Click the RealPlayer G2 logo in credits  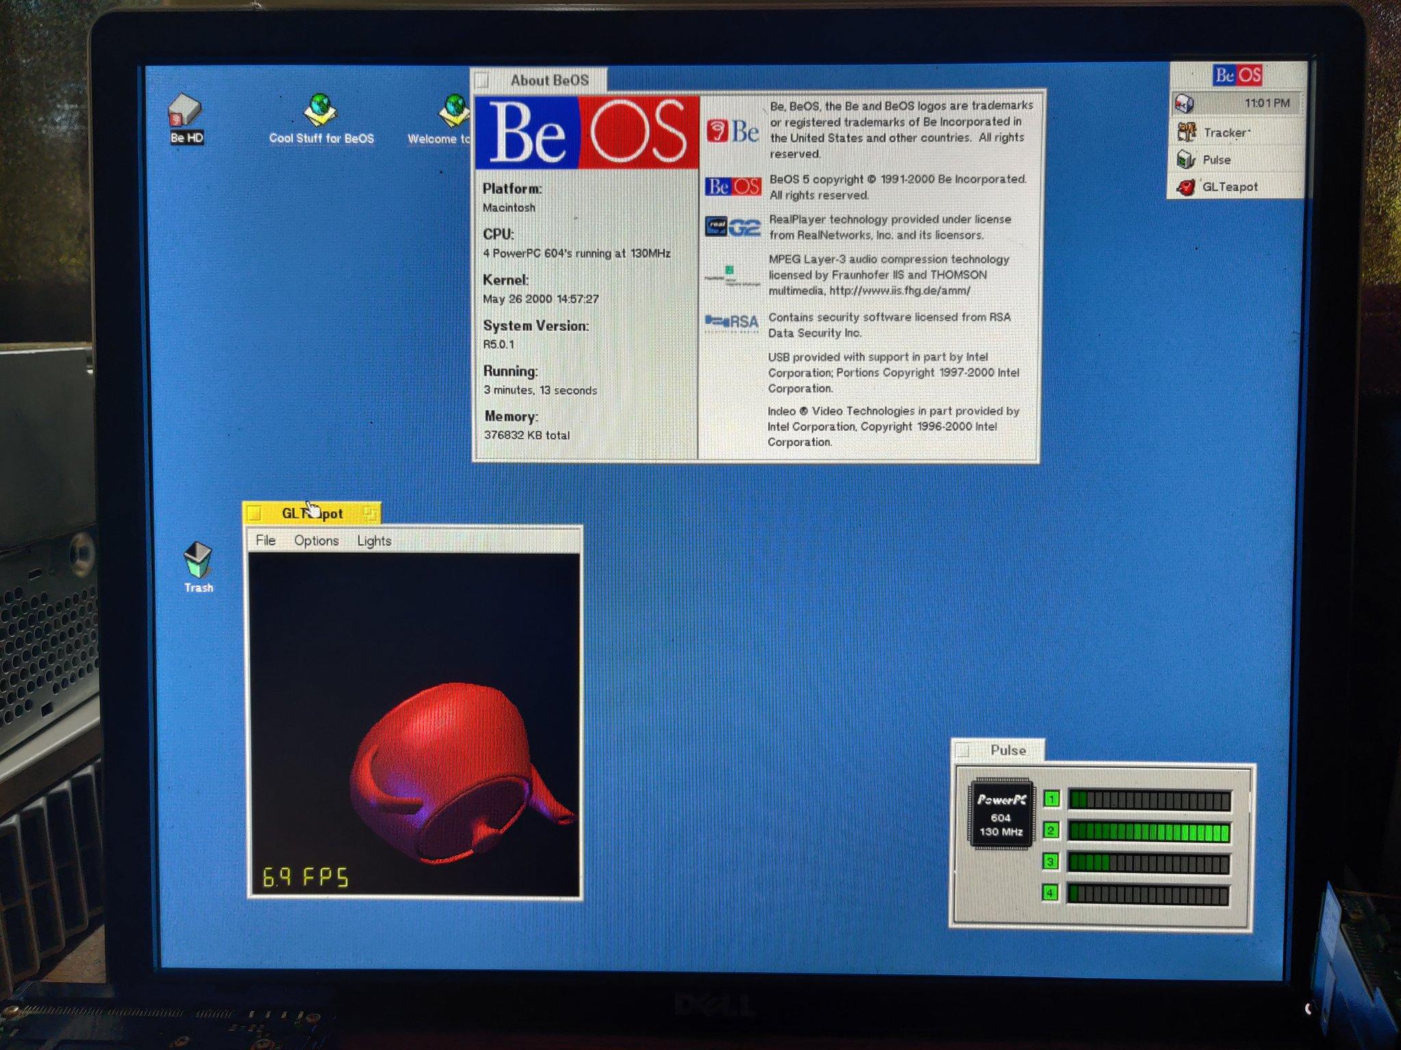pyautogui.click(x=733, y=227)
